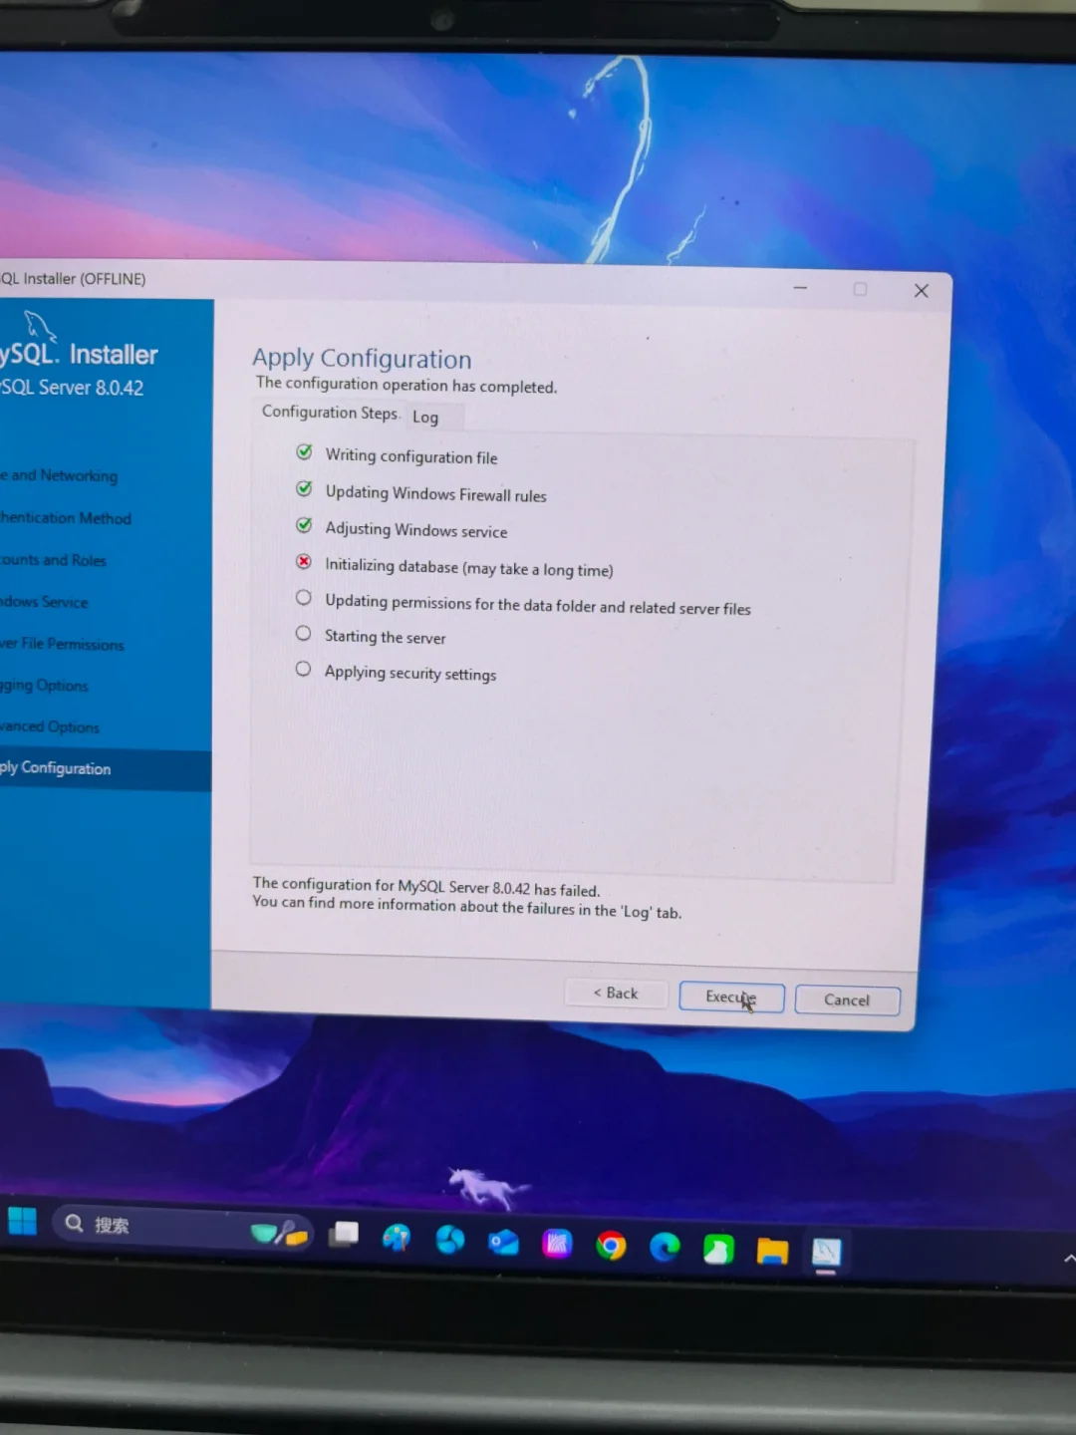Select Accounts and Roles in the sidebar

coord(53,560)
